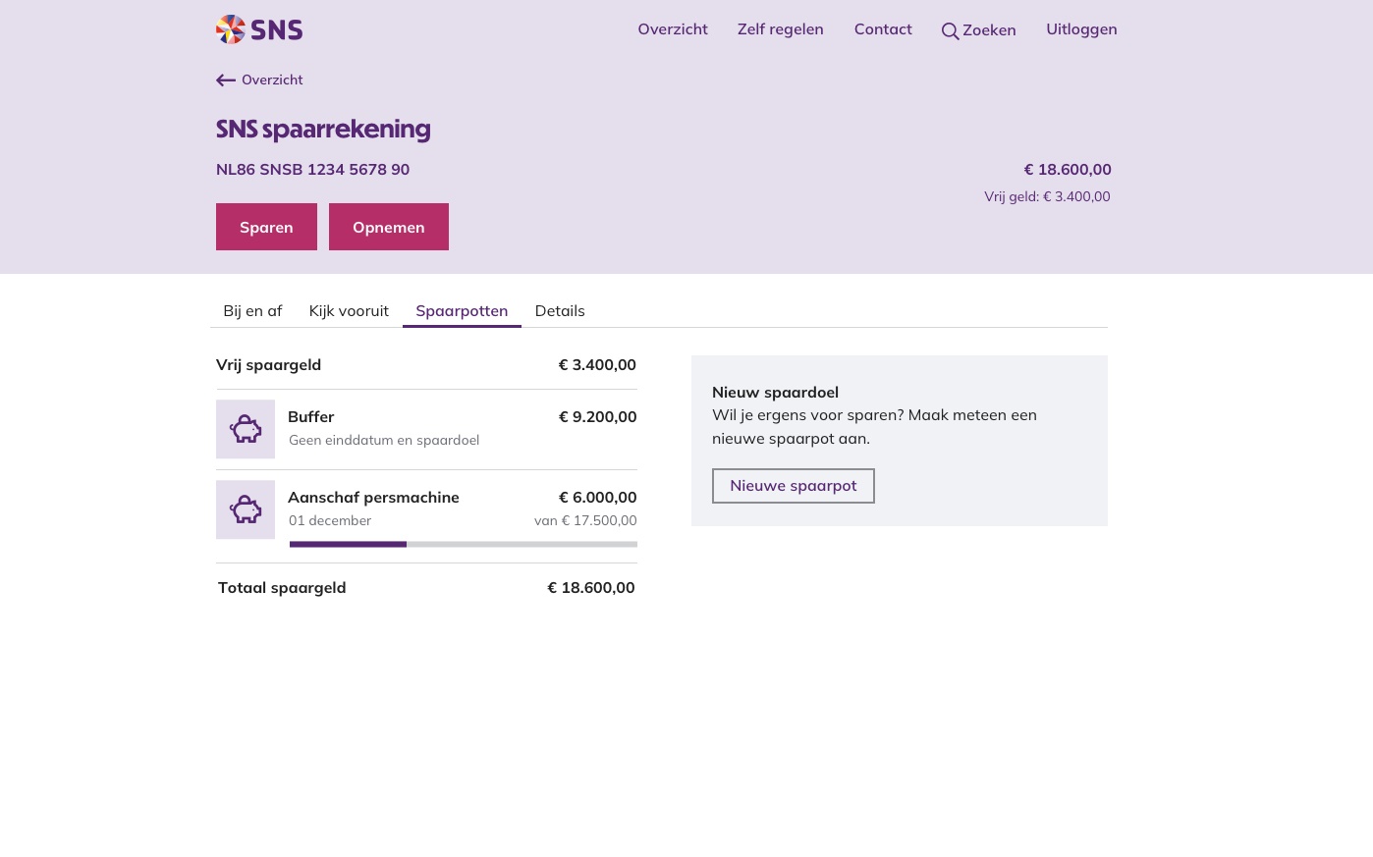Switch to the Kijk vooruit tab

[x=349, y=311]
